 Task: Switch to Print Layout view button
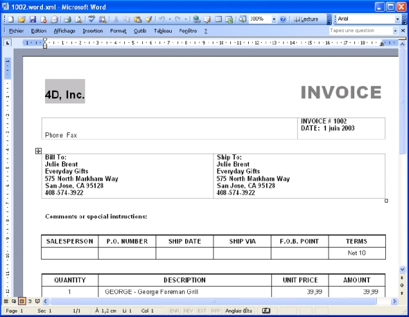pyautogui.click(x=21, y=301)
